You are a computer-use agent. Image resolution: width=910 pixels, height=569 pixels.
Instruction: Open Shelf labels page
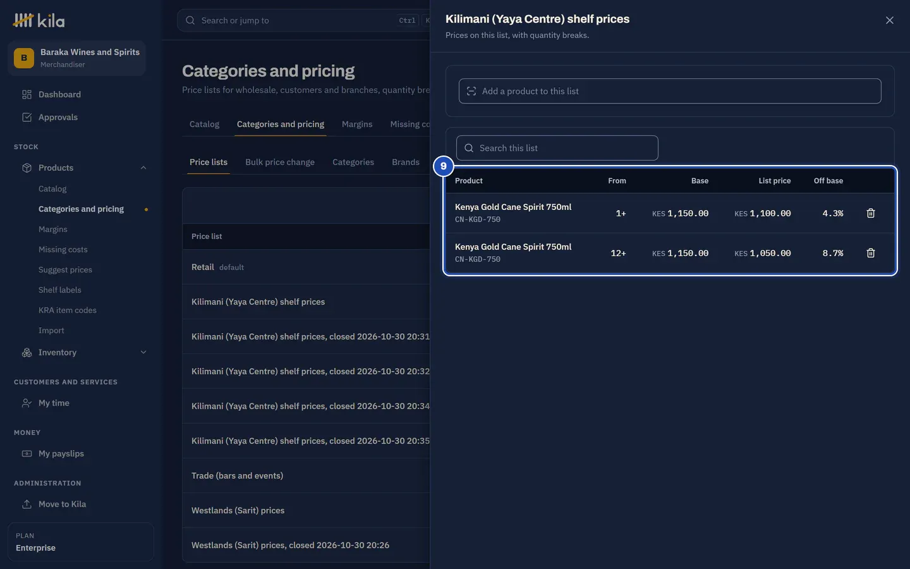[60, 290]
